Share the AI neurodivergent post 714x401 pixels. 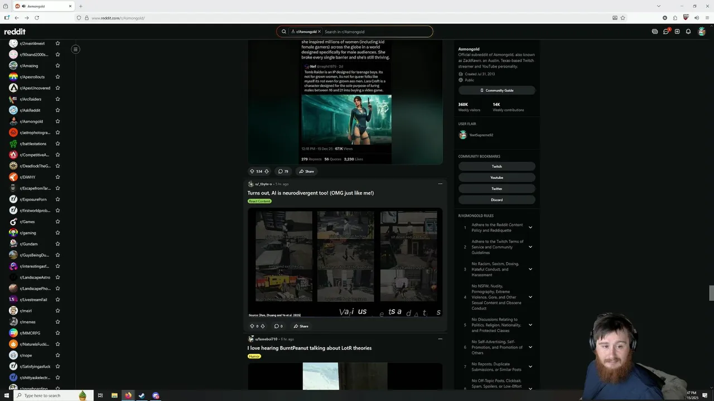point(300,326)
